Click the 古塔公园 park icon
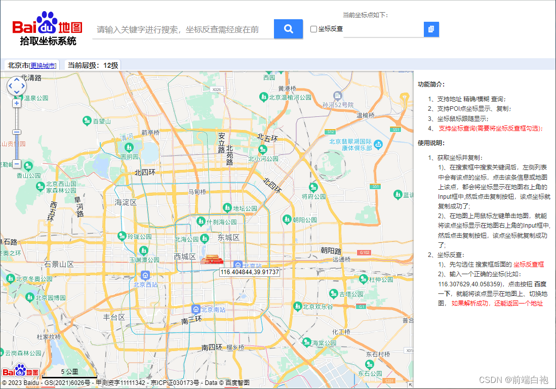Viewport: 556px width, 389px height. point(333,293)
